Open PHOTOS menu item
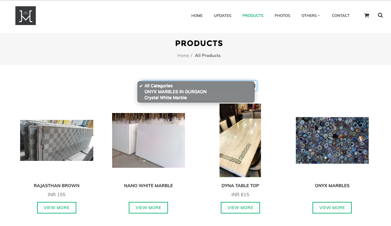The width and height of the screenshot is (391, 226). tap(282, 16)
